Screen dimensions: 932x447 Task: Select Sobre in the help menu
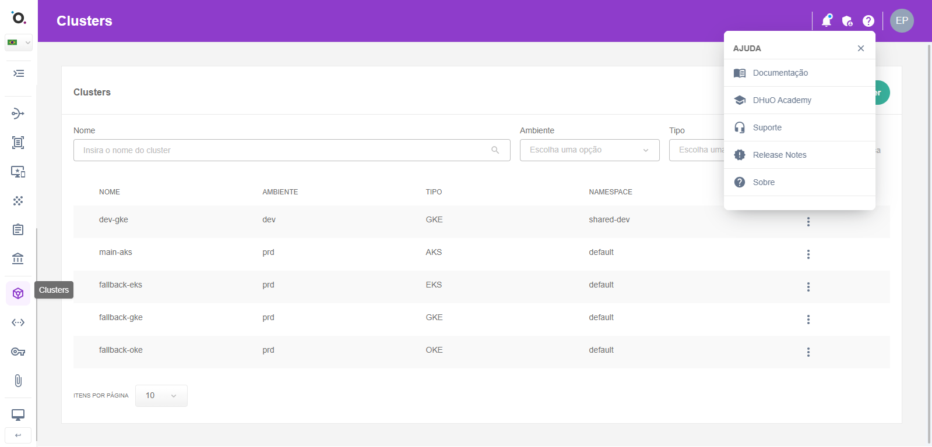pyautogui.click(x=800, y=182)
